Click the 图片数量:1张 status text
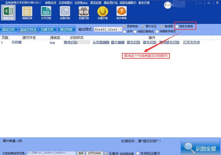 click(12, 141)
